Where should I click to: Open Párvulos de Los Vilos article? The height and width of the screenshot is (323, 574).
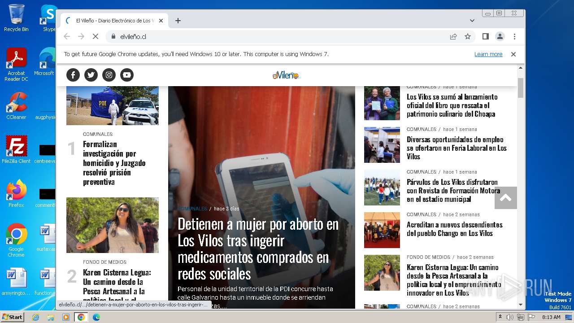coord(453,191)
